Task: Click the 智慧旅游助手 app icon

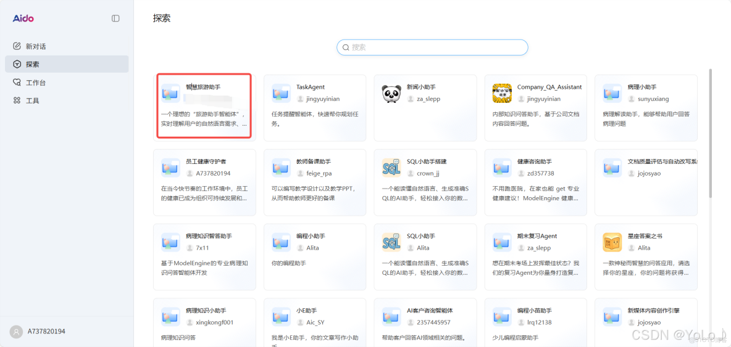Action: tap(170, 93)
